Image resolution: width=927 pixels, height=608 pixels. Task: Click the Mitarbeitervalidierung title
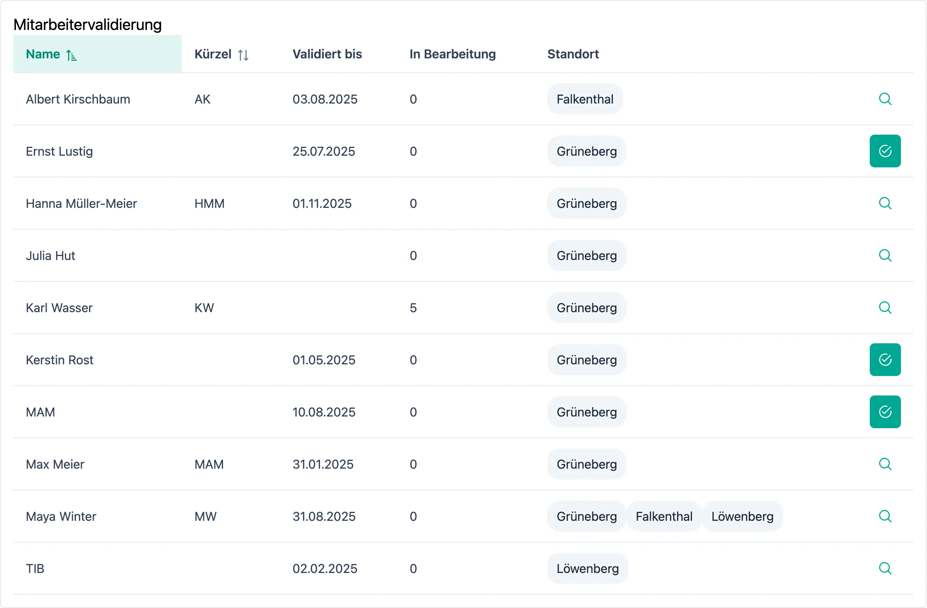(87, 24)
